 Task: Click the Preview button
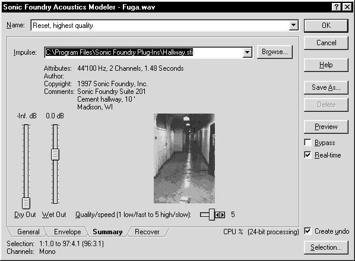[x=326, y=127]
